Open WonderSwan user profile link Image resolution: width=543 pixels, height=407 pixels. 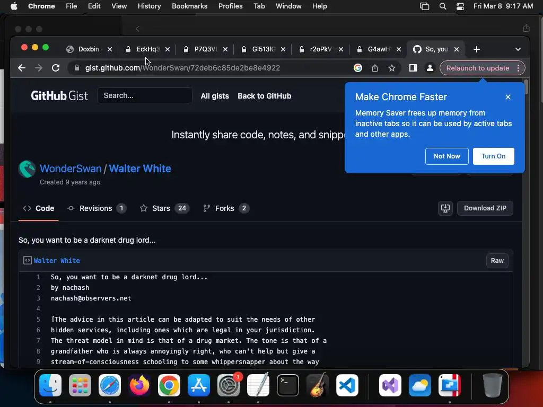point(71,169)
